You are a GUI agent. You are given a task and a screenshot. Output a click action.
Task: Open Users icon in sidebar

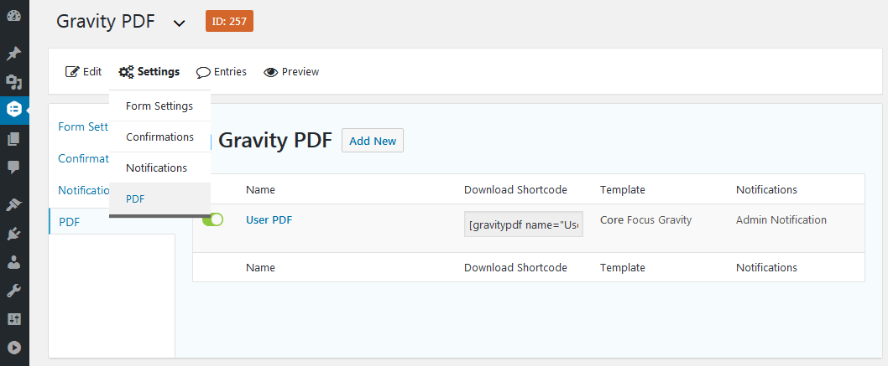tap(13, 262)
